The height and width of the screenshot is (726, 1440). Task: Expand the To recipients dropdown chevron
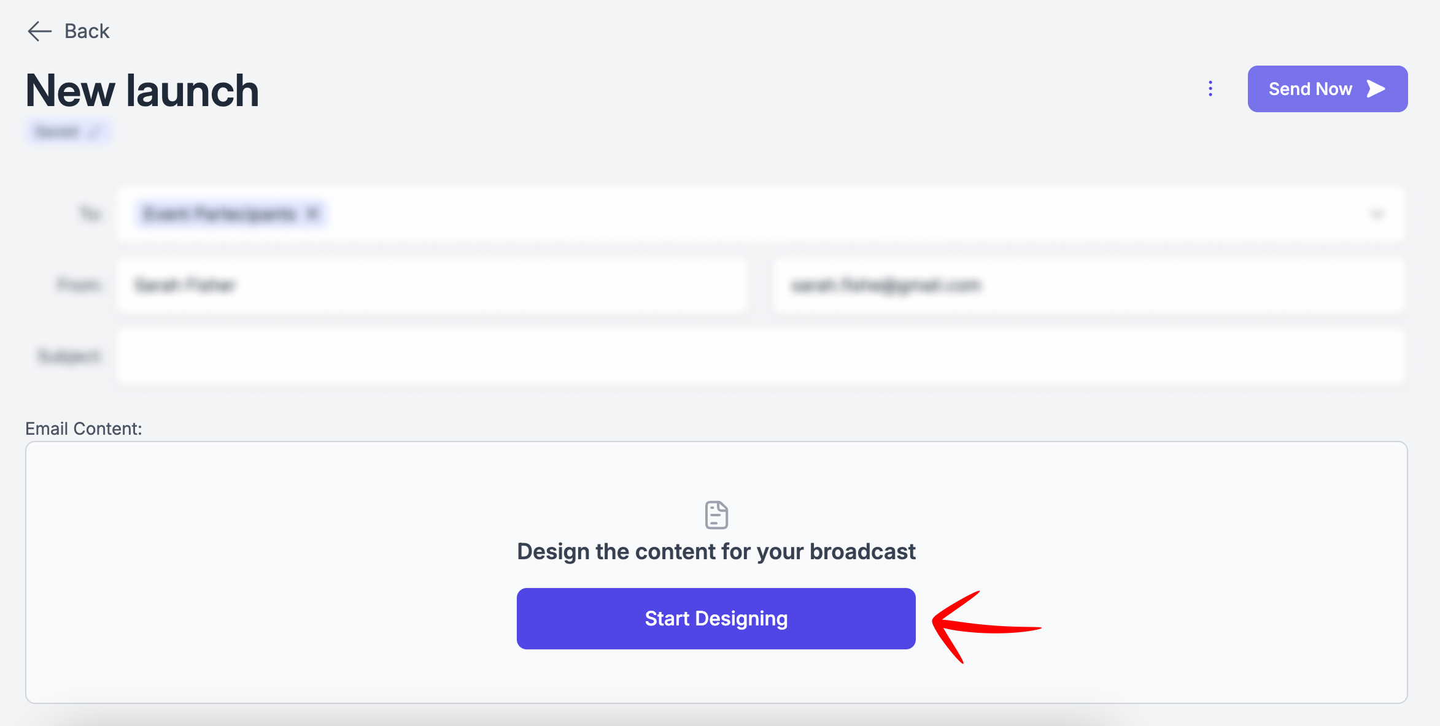1377,214
